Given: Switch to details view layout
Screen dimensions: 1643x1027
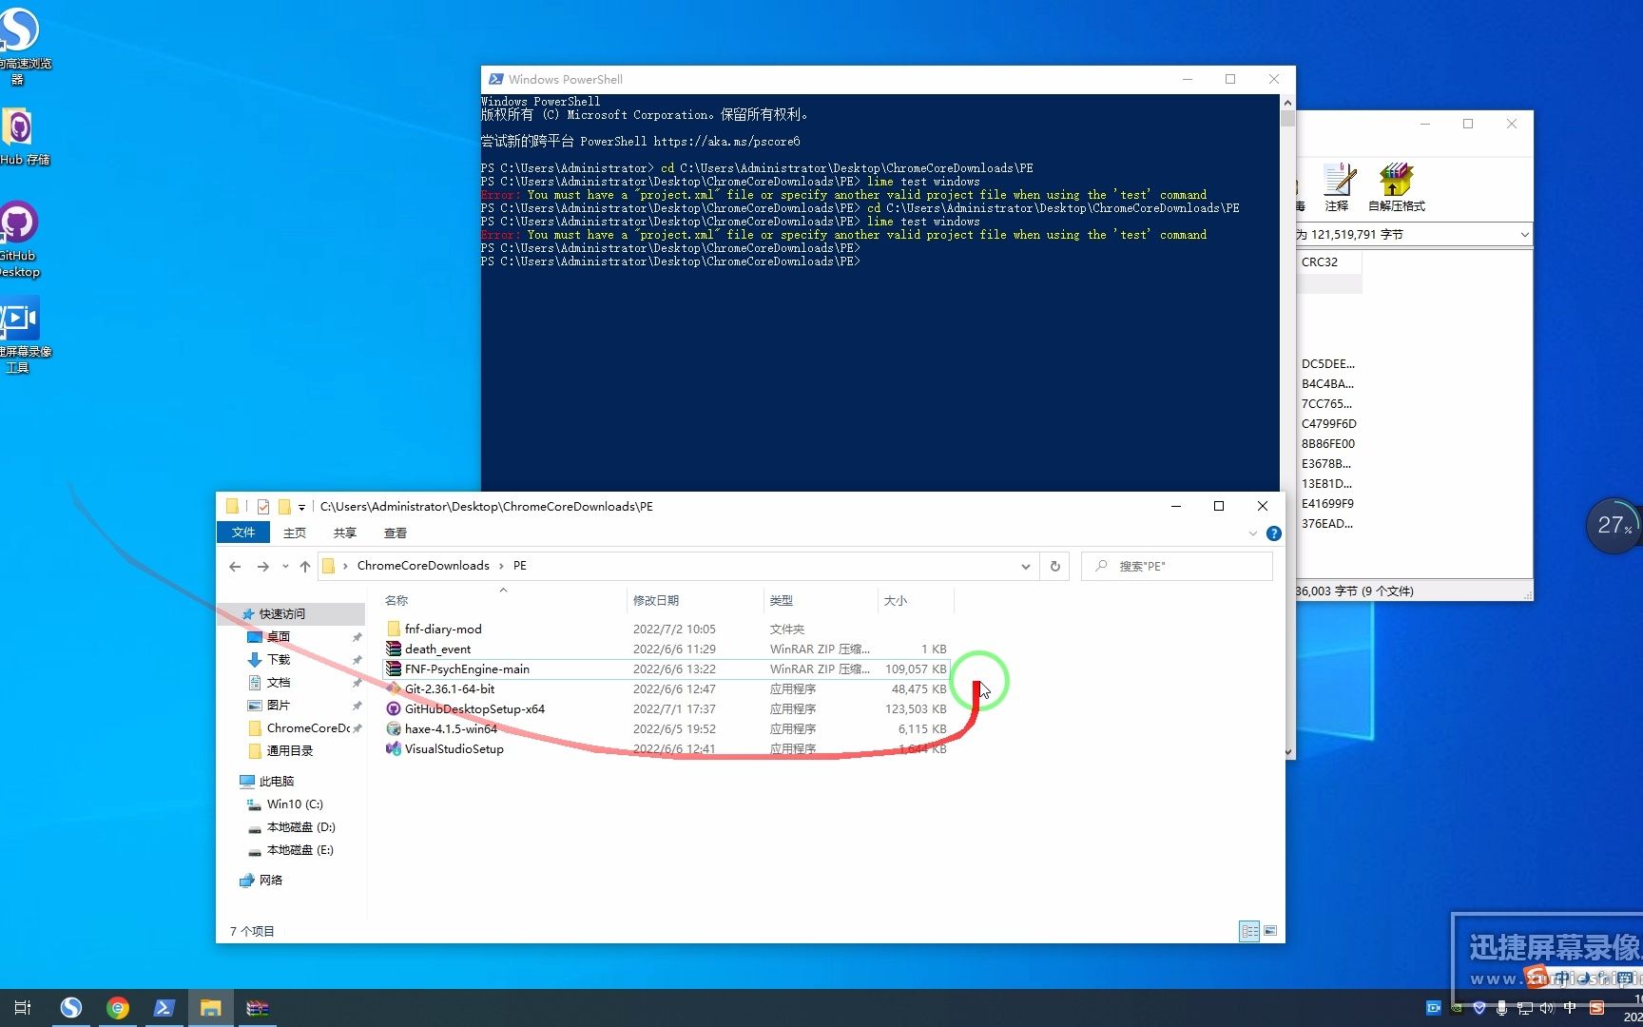Looking at the screenshot, I should coord(1249,931).
